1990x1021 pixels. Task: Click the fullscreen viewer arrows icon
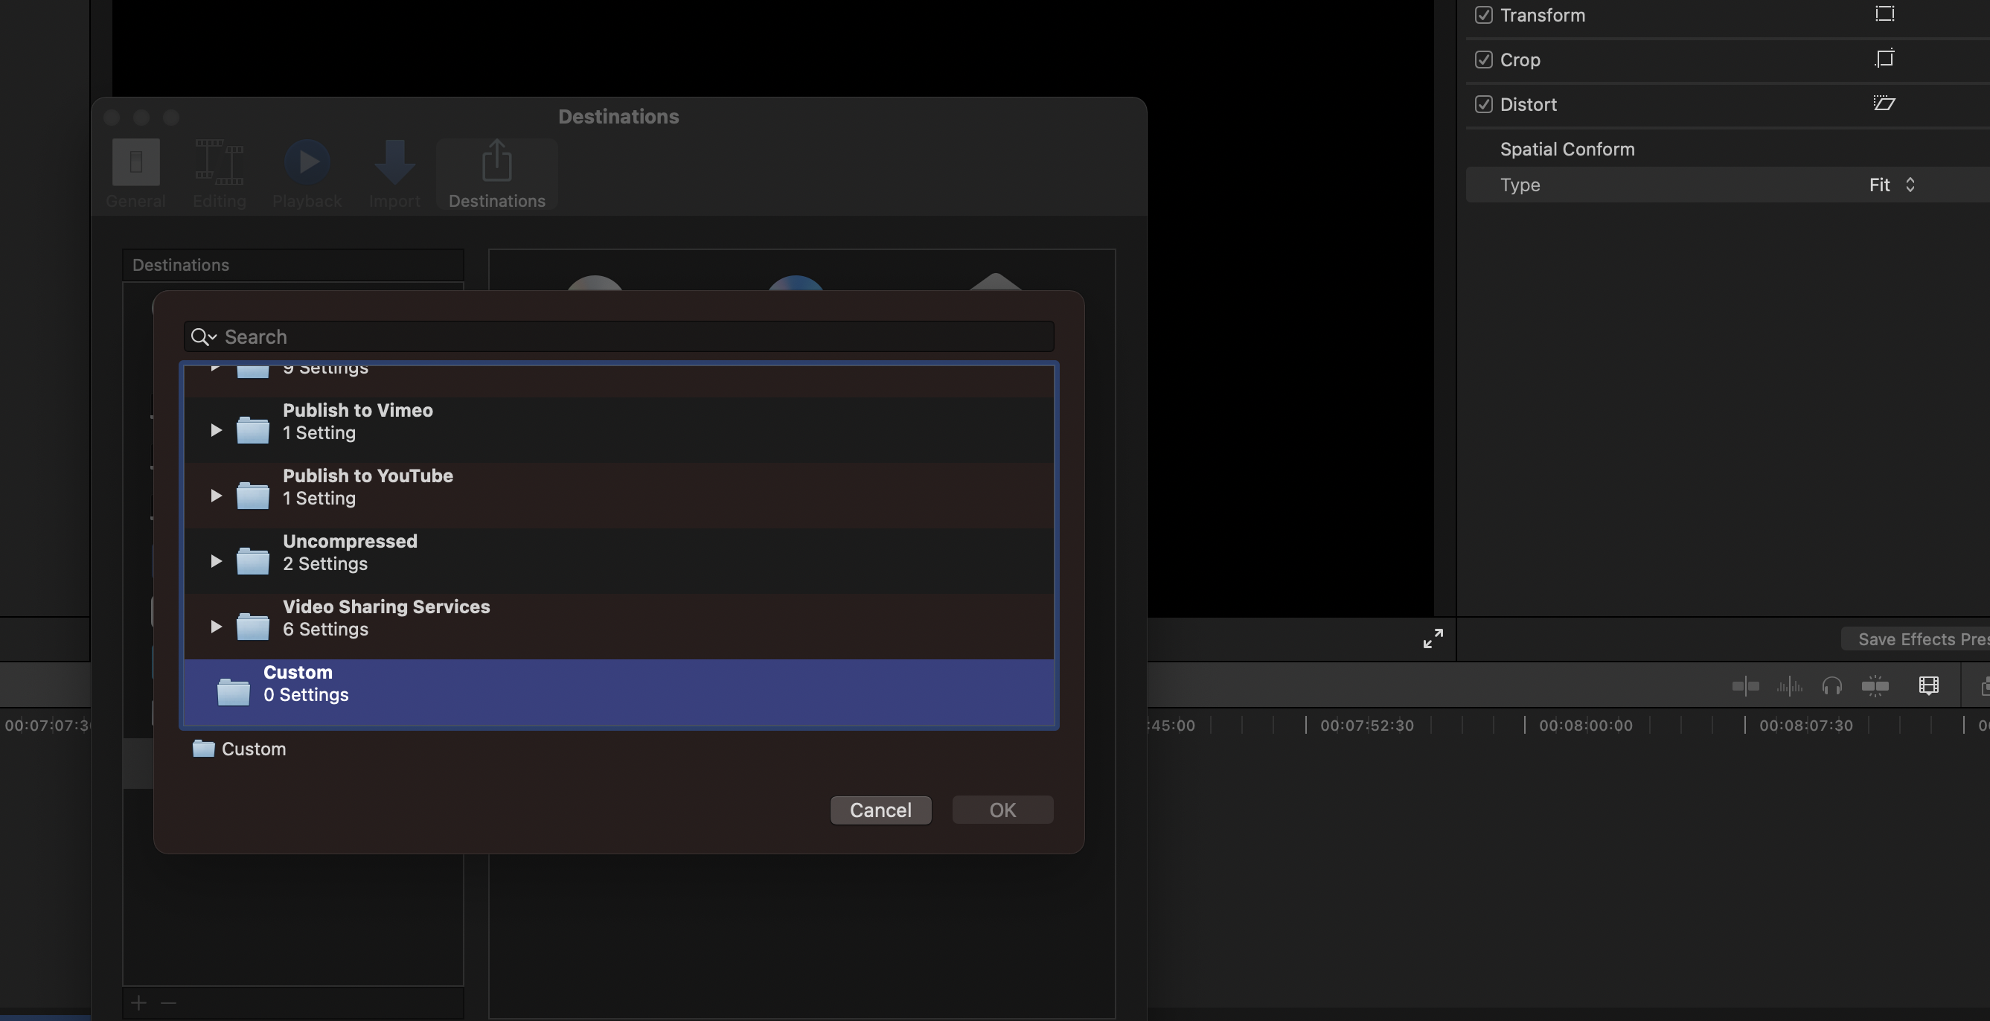1433,638
